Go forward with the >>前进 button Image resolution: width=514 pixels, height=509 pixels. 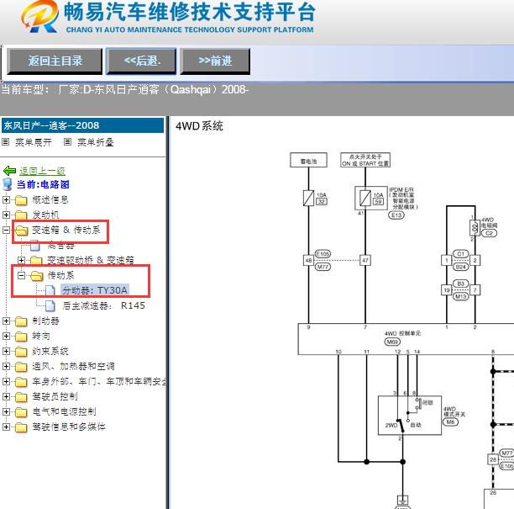(x=215, y=61)
